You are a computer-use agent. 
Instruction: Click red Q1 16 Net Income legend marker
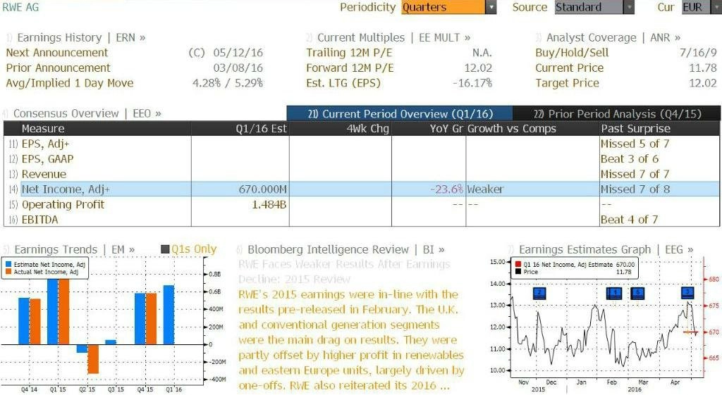[x=518, y=265]
